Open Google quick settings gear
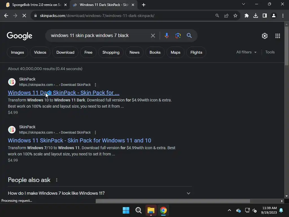 [265, 36]
